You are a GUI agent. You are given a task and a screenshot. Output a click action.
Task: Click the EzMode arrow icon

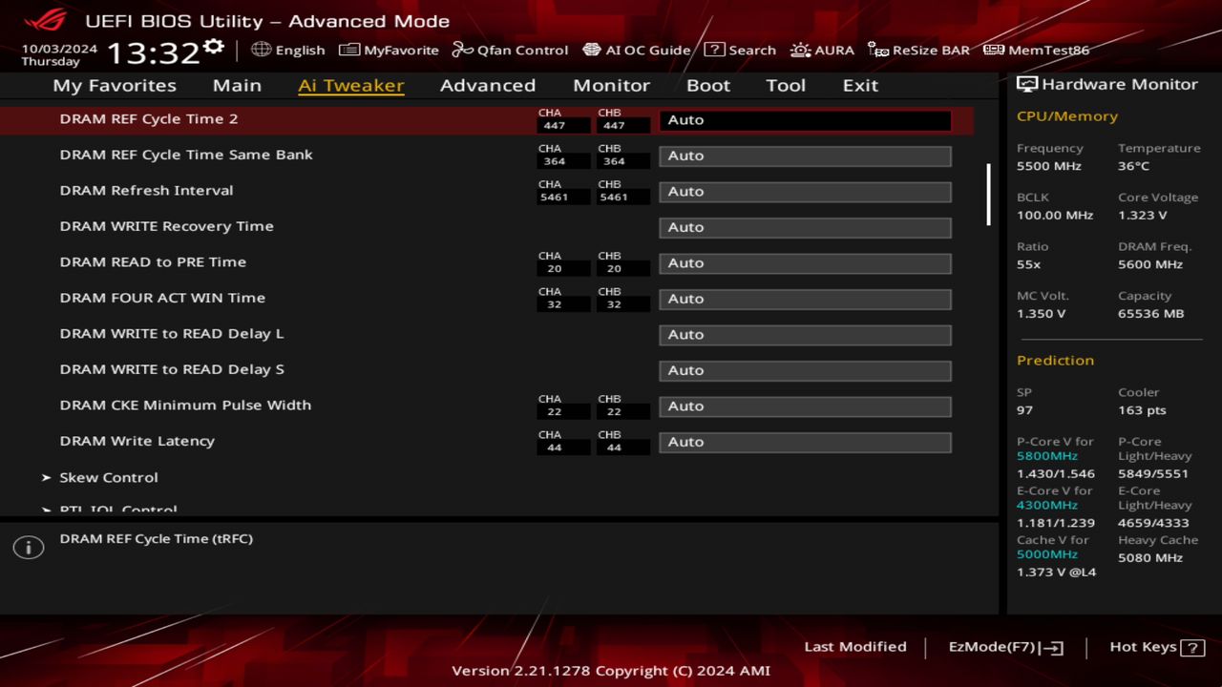[1052, 647]
